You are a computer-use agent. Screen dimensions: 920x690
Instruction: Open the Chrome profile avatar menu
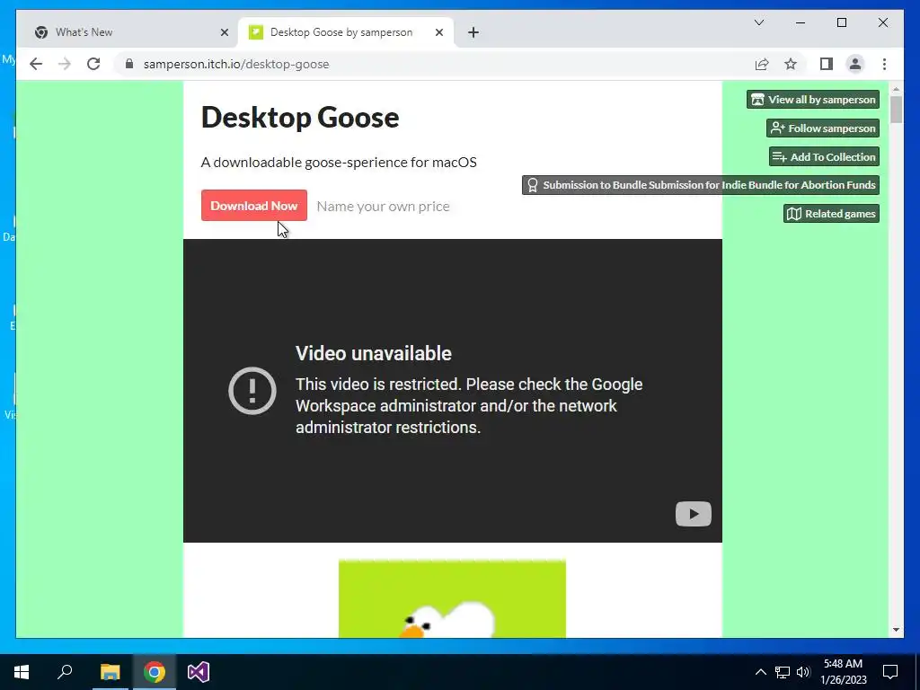pyautogui.click(x=855, y=64)
